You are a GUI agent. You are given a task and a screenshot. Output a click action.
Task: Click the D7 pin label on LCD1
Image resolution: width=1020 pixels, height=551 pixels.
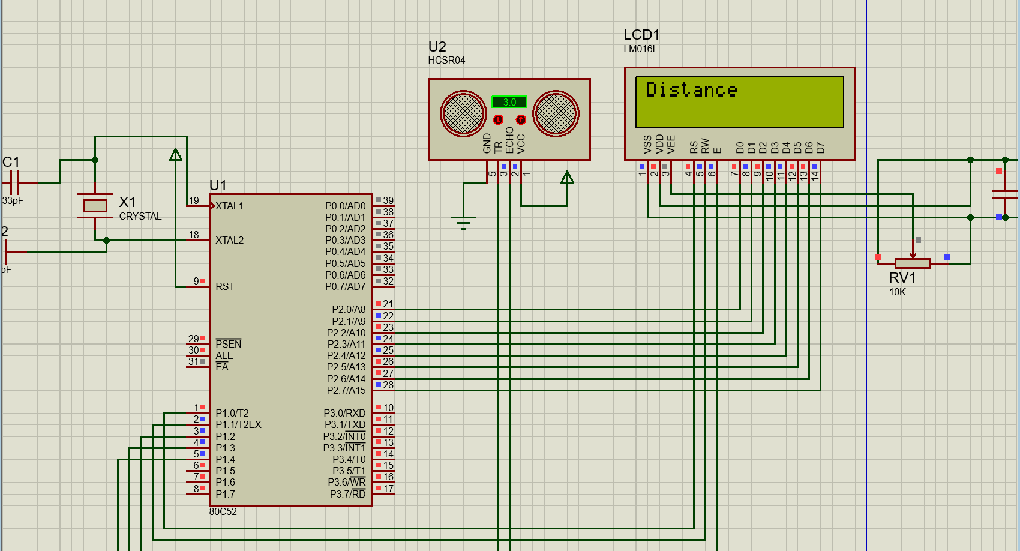click(820, 148)
